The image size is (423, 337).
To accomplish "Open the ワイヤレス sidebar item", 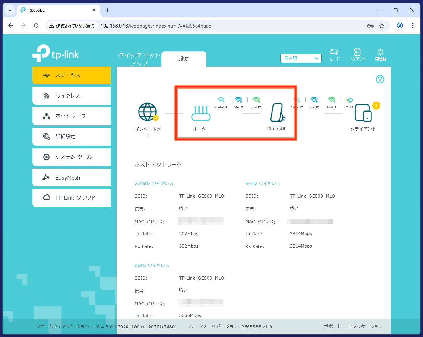I will [71, 96].
